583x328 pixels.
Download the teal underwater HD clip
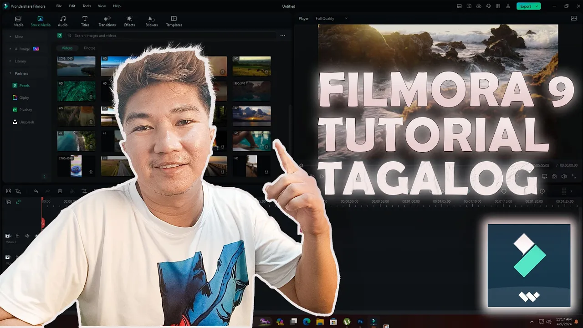[x=91, y=97]
